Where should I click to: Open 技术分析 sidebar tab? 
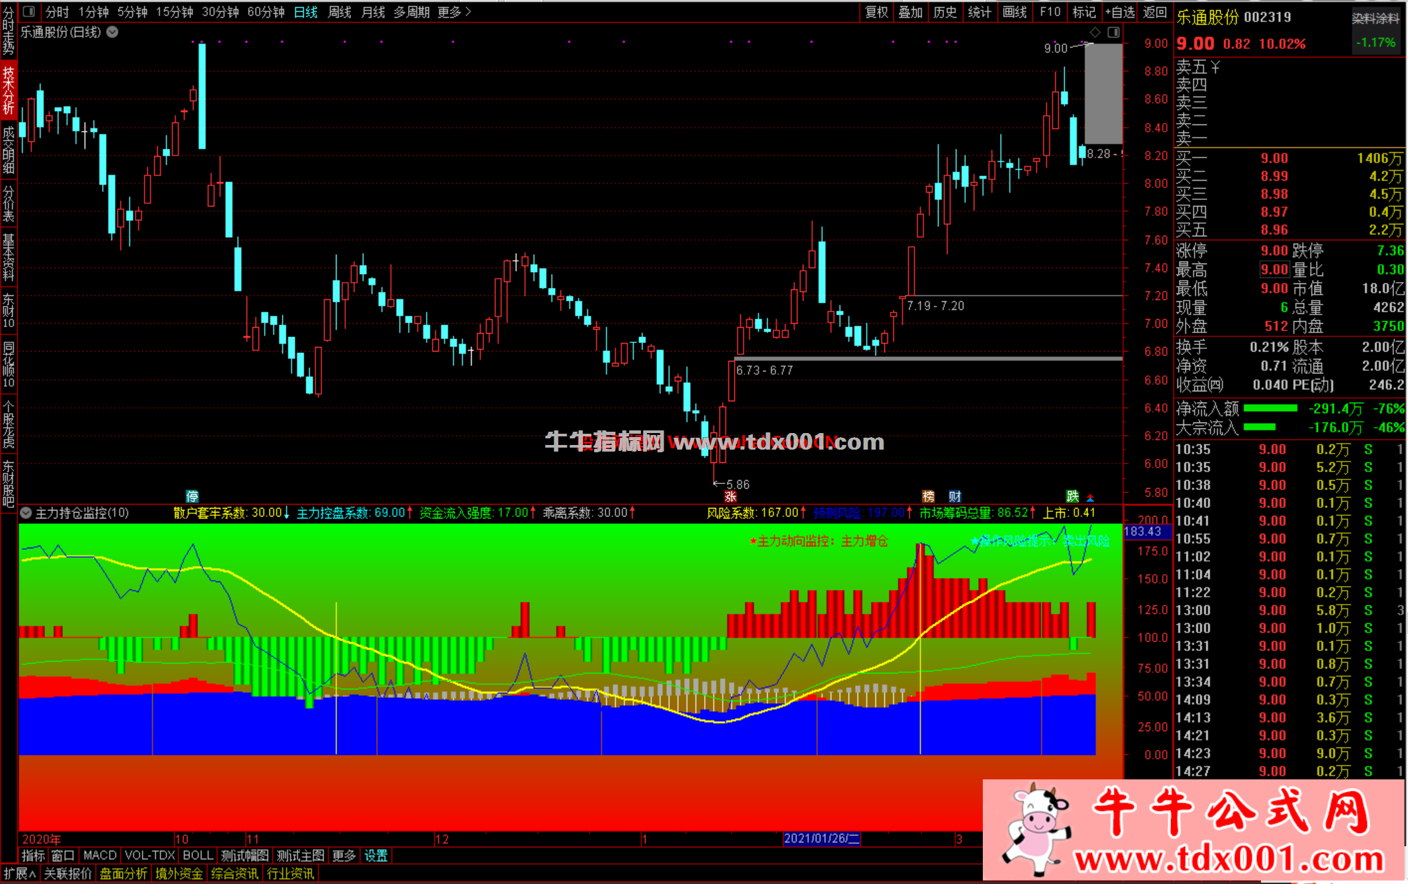(x=9, y=90)
